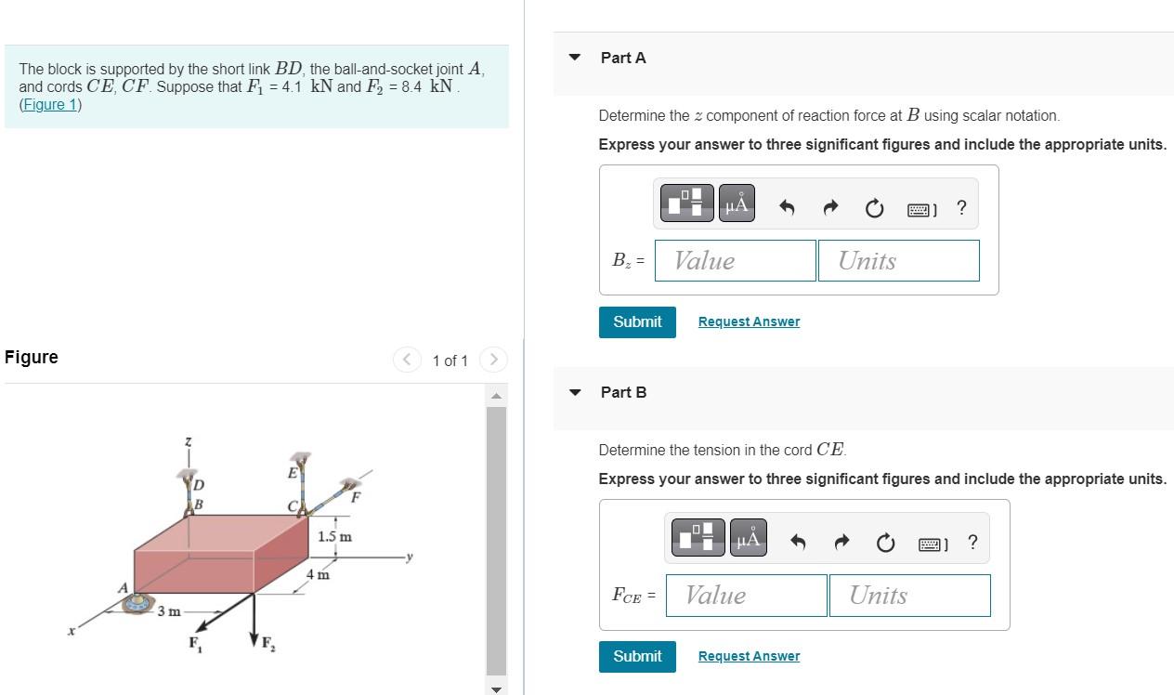Go to the previous figure page

click(406, 360)
